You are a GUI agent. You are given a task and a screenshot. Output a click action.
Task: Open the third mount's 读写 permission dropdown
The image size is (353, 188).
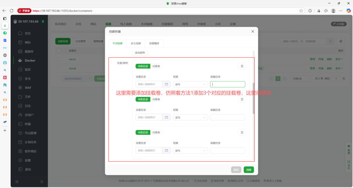click(190, 151)
